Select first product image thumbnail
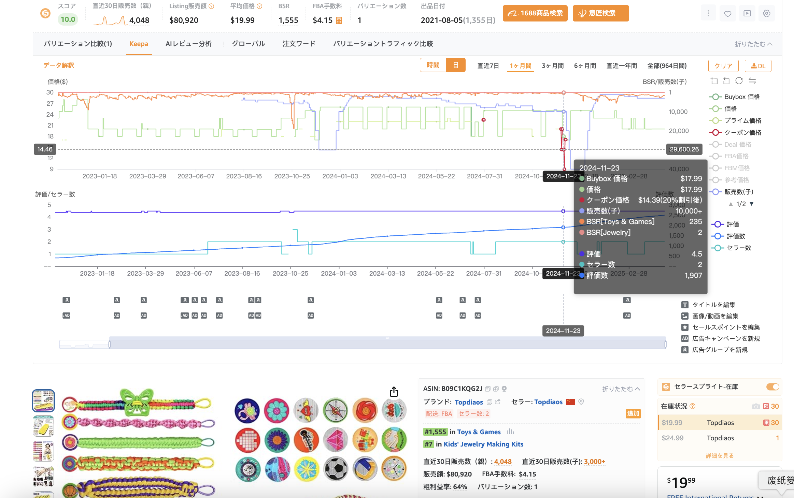This screenshot has height=498, width=794. [43, 401]
